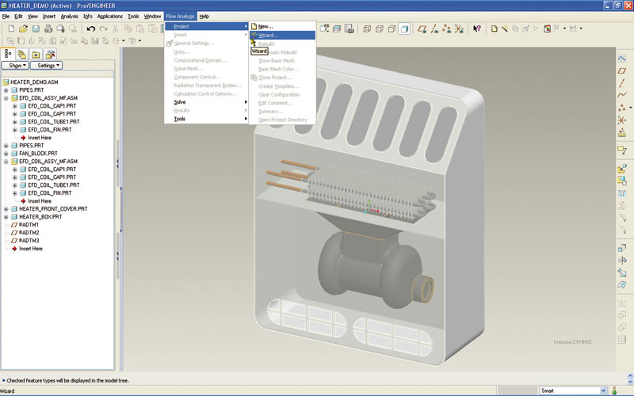The width and height of the screenshot is (634, 396).
Task: Click the Print icon in toolbar
Action: [48, 29]
